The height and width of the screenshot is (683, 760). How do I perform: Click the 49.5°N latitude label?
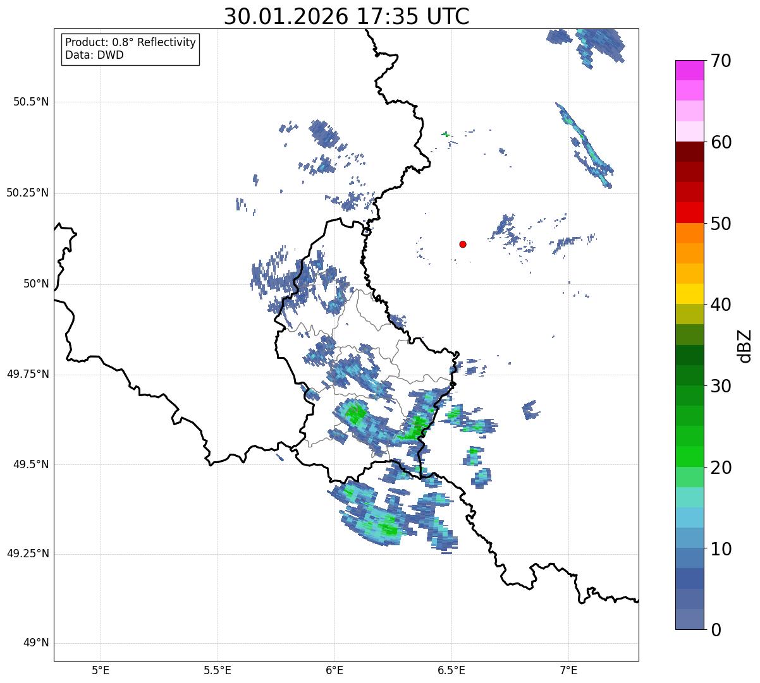(x=31, y=464)
